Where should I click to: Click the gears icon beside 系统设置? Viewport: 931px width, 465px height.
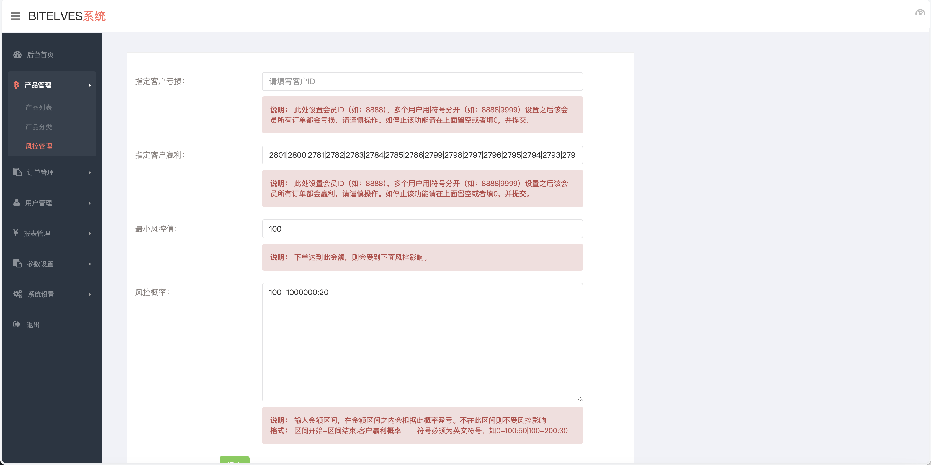[18, 294]
